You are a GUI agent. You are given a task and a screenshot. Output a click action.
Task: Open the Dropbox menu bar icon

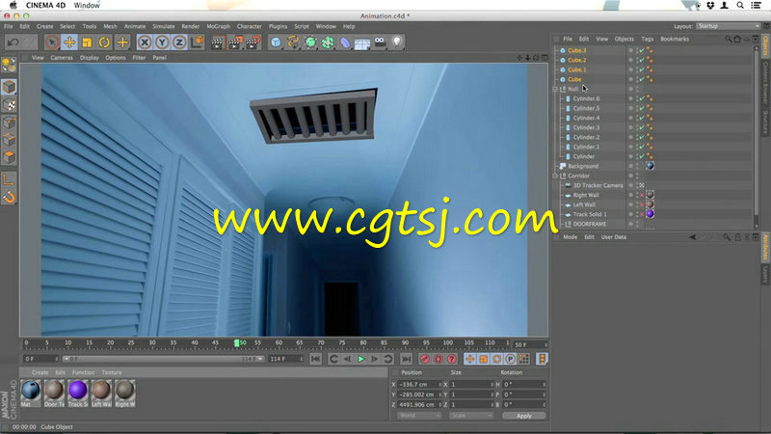click(x=710, y=6)
